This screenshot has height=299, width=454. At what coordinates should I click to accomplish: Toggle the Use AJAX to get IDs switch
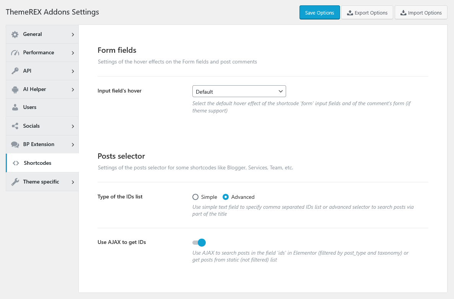click(x=199, y=242)
